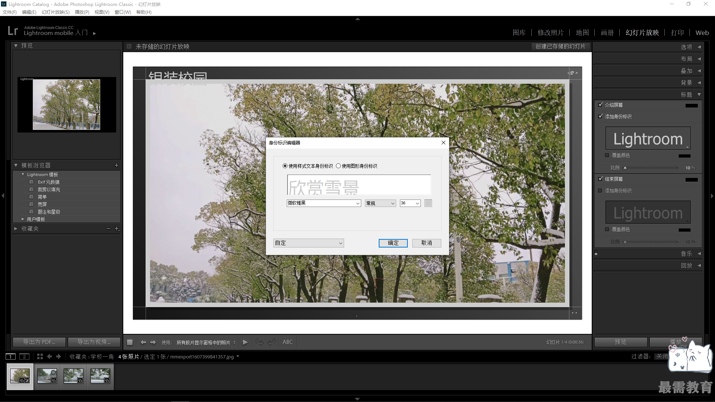Collapse the Lightroom 模板 folder
This screenshot has width=715, height=402.
pyautogui.click(x=23, y=175)
